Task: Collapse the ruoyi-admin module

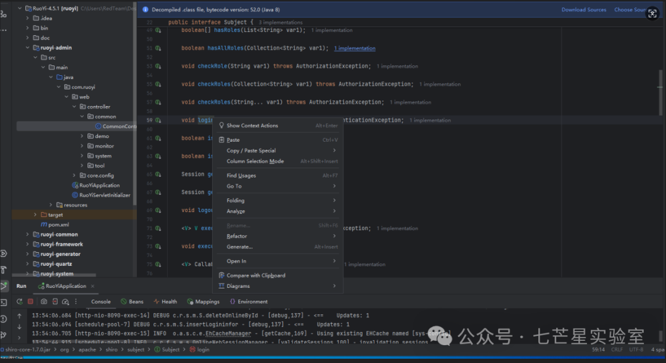Action: (x=28, y=47)
